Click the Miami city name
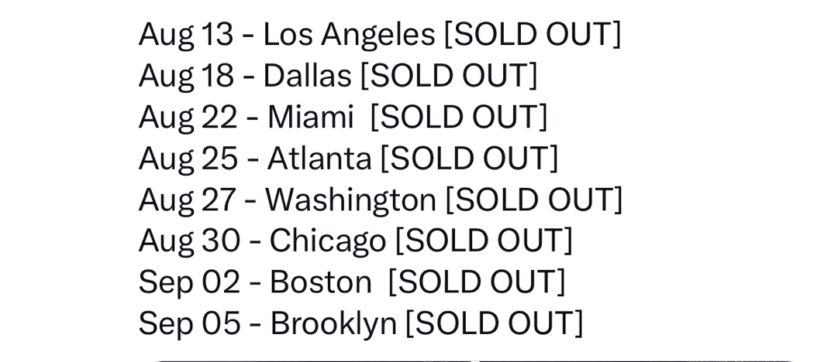This screenshot has height=362, width=831. click(311, 116)
